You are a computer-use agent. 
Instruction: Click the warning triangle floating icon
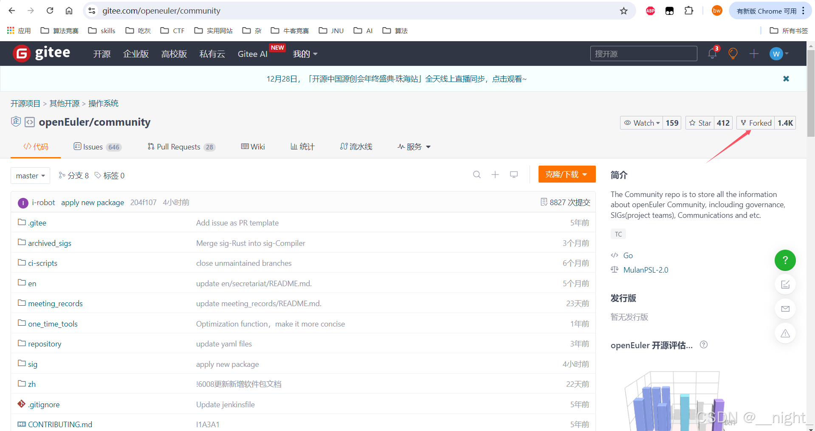coord(785,333)
